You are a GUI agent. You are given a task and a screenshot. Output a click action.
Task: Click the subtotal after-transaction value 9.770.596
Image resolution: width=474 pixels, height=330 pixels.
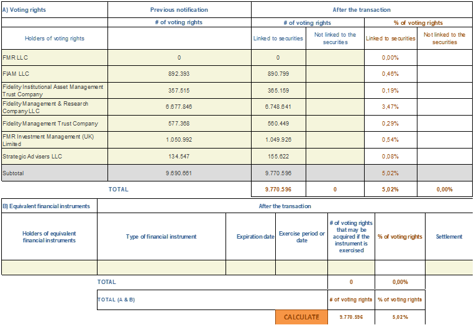[278, 173]
